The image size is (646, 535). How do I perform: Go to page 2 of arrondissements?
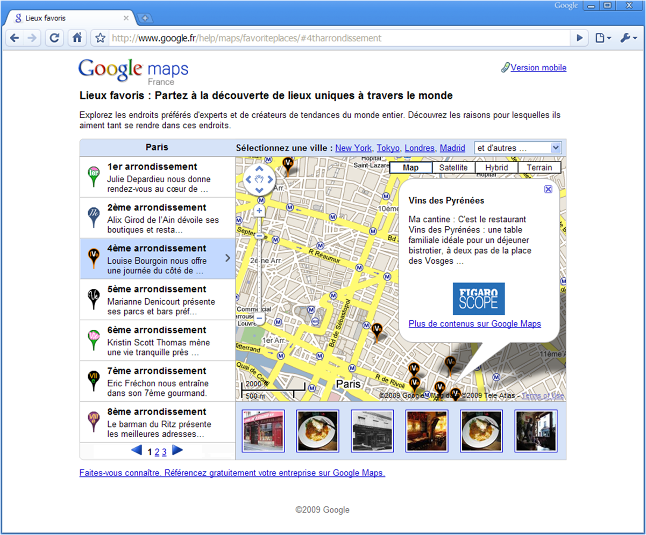157,452
